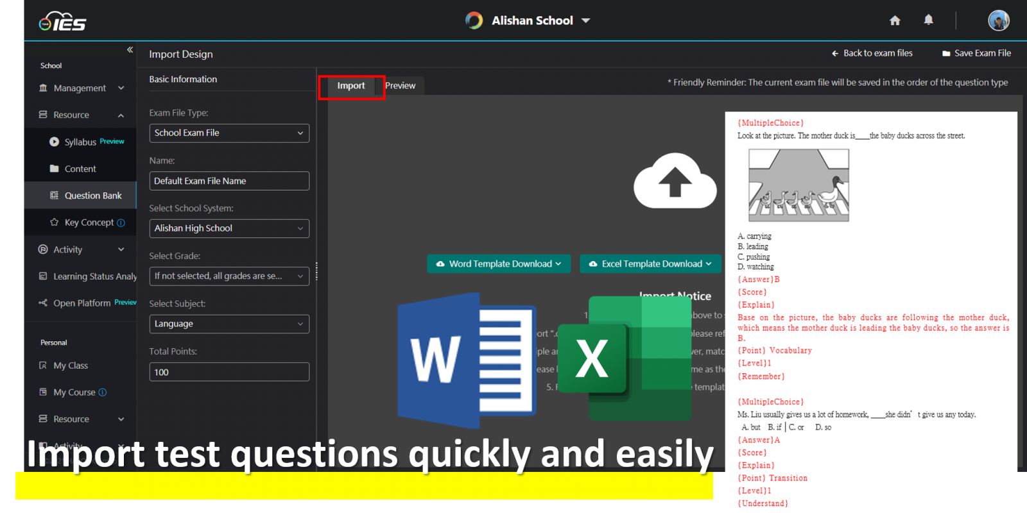Open Excel Template Download dropdown

click(650, 264)
